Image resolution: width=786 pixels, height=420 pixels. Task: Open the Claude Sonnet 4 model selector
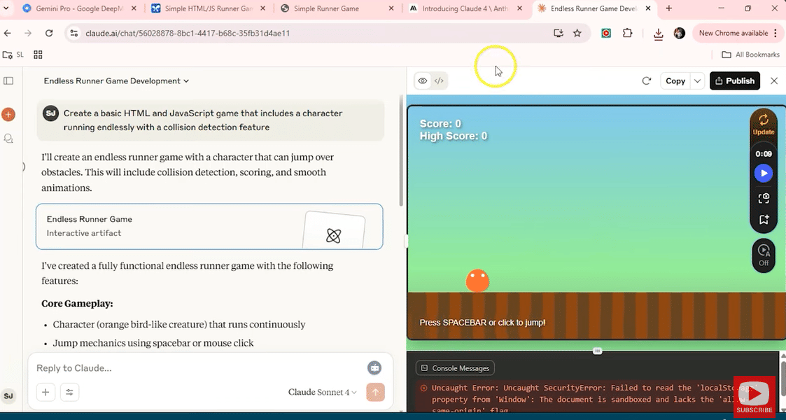click(322, 392)
